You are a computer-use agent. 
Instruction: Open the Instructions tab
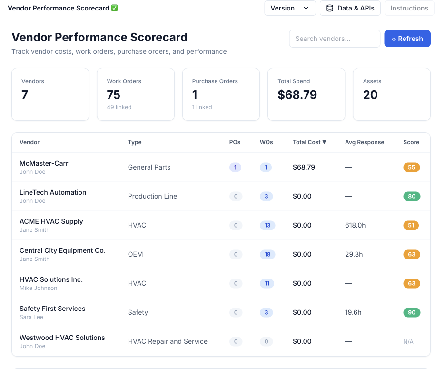click(x=409, y=8)
